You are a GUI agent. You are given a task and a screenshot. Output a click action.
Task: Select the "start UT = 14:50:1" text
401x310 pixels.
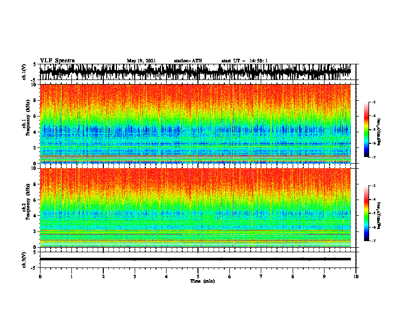pos(245,61)
